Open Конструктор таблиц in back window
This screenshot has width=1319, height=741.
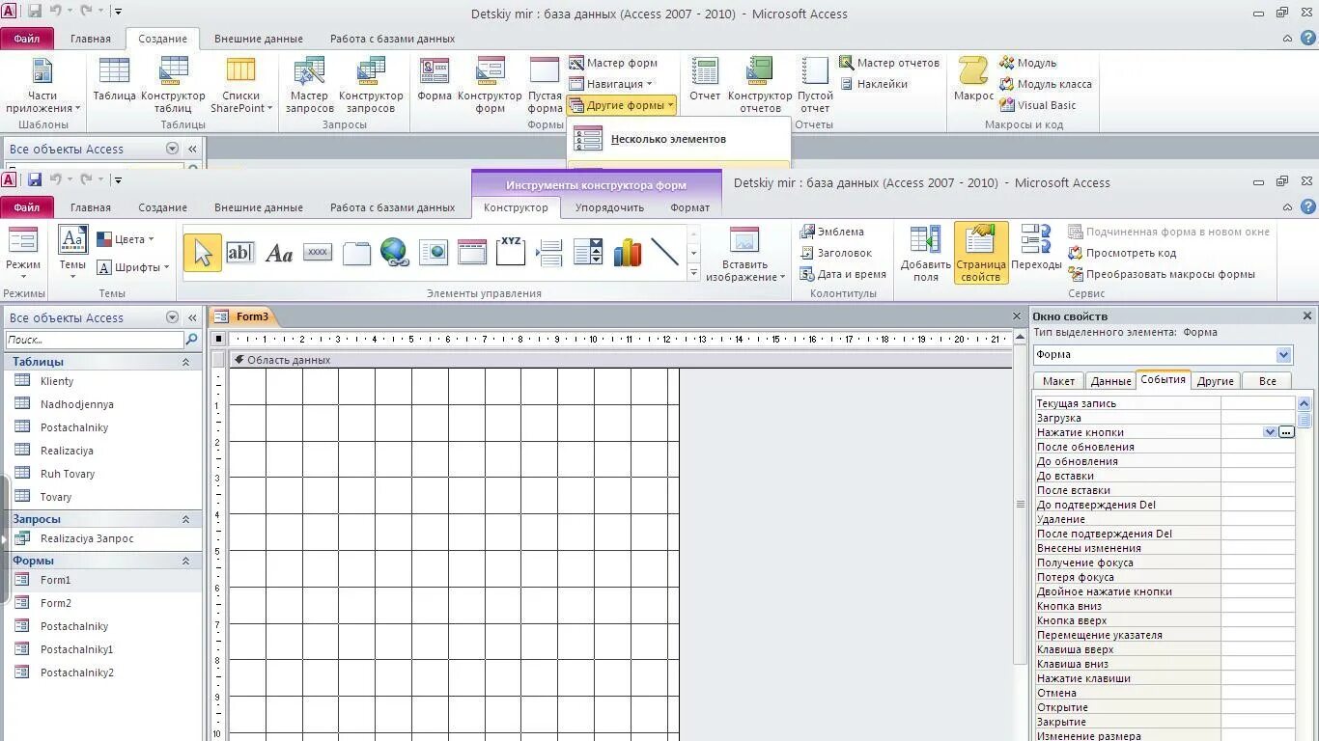pyautogui.click(x=173, y=85)
